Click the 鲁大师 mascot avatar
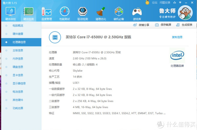The width and height of the screenshot is (197, 130). [185, 12]
